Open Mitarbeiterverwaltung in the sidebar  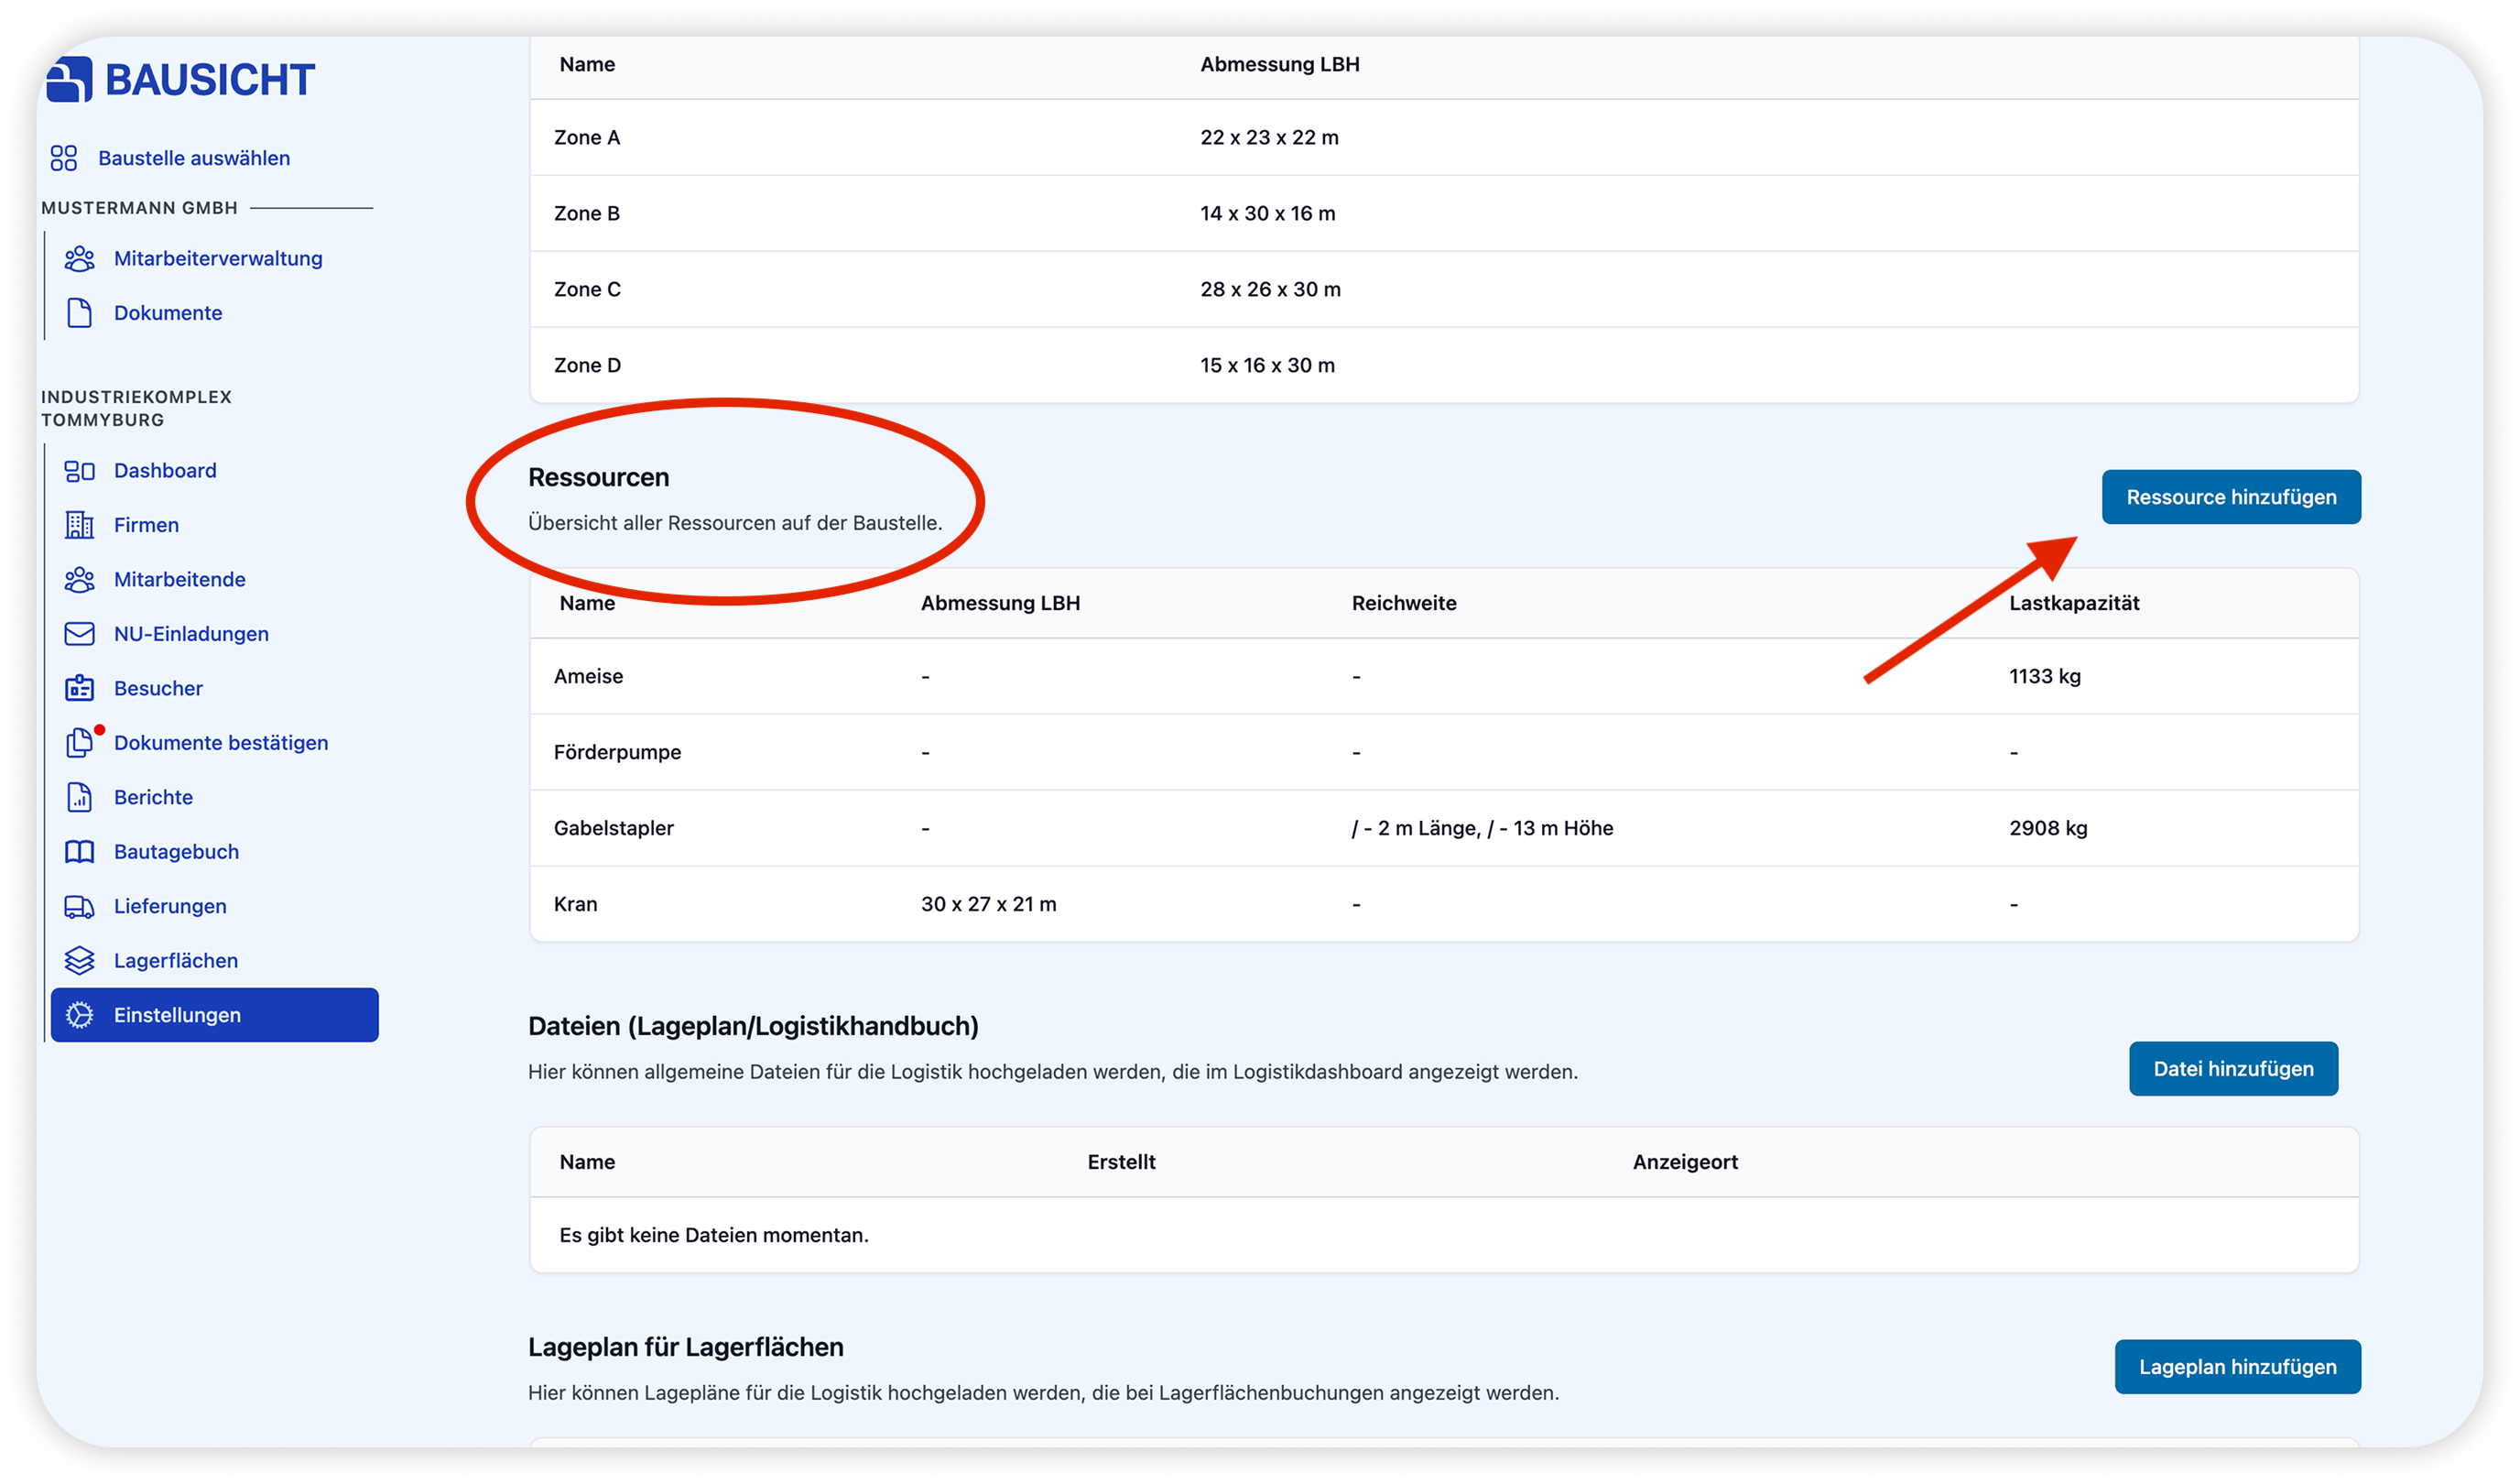pos(218,258)
